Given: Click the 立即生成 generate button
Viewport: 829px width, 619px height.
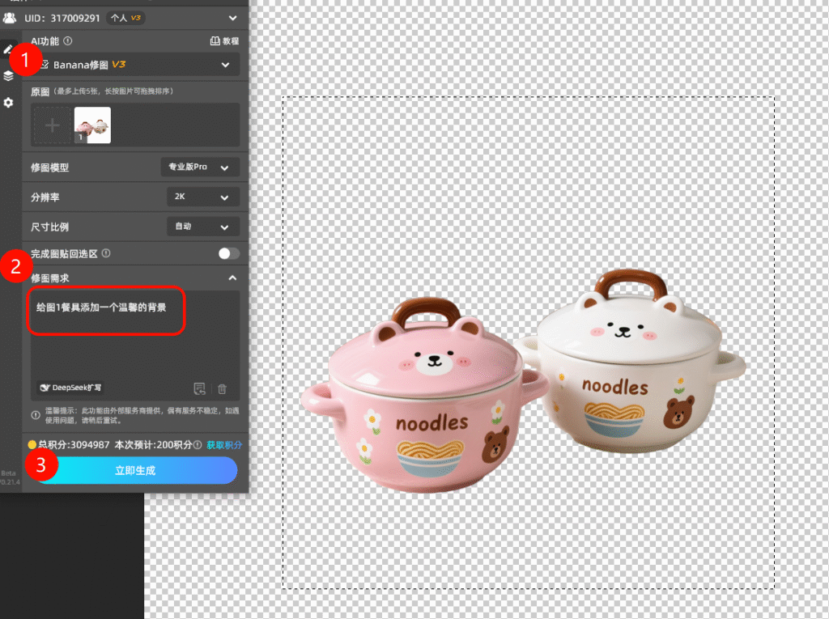Looking at the screenshot, I should 134,470.
